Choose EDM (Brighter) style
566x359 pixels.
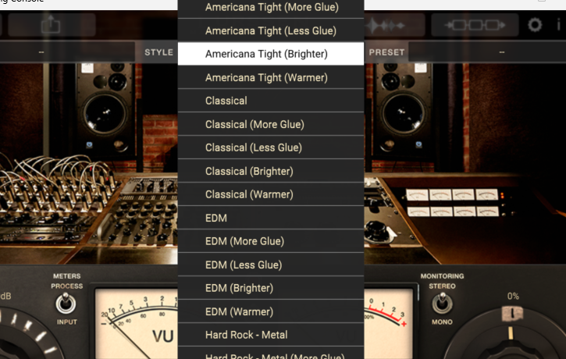pyautogui.click(x=271, y=288)
